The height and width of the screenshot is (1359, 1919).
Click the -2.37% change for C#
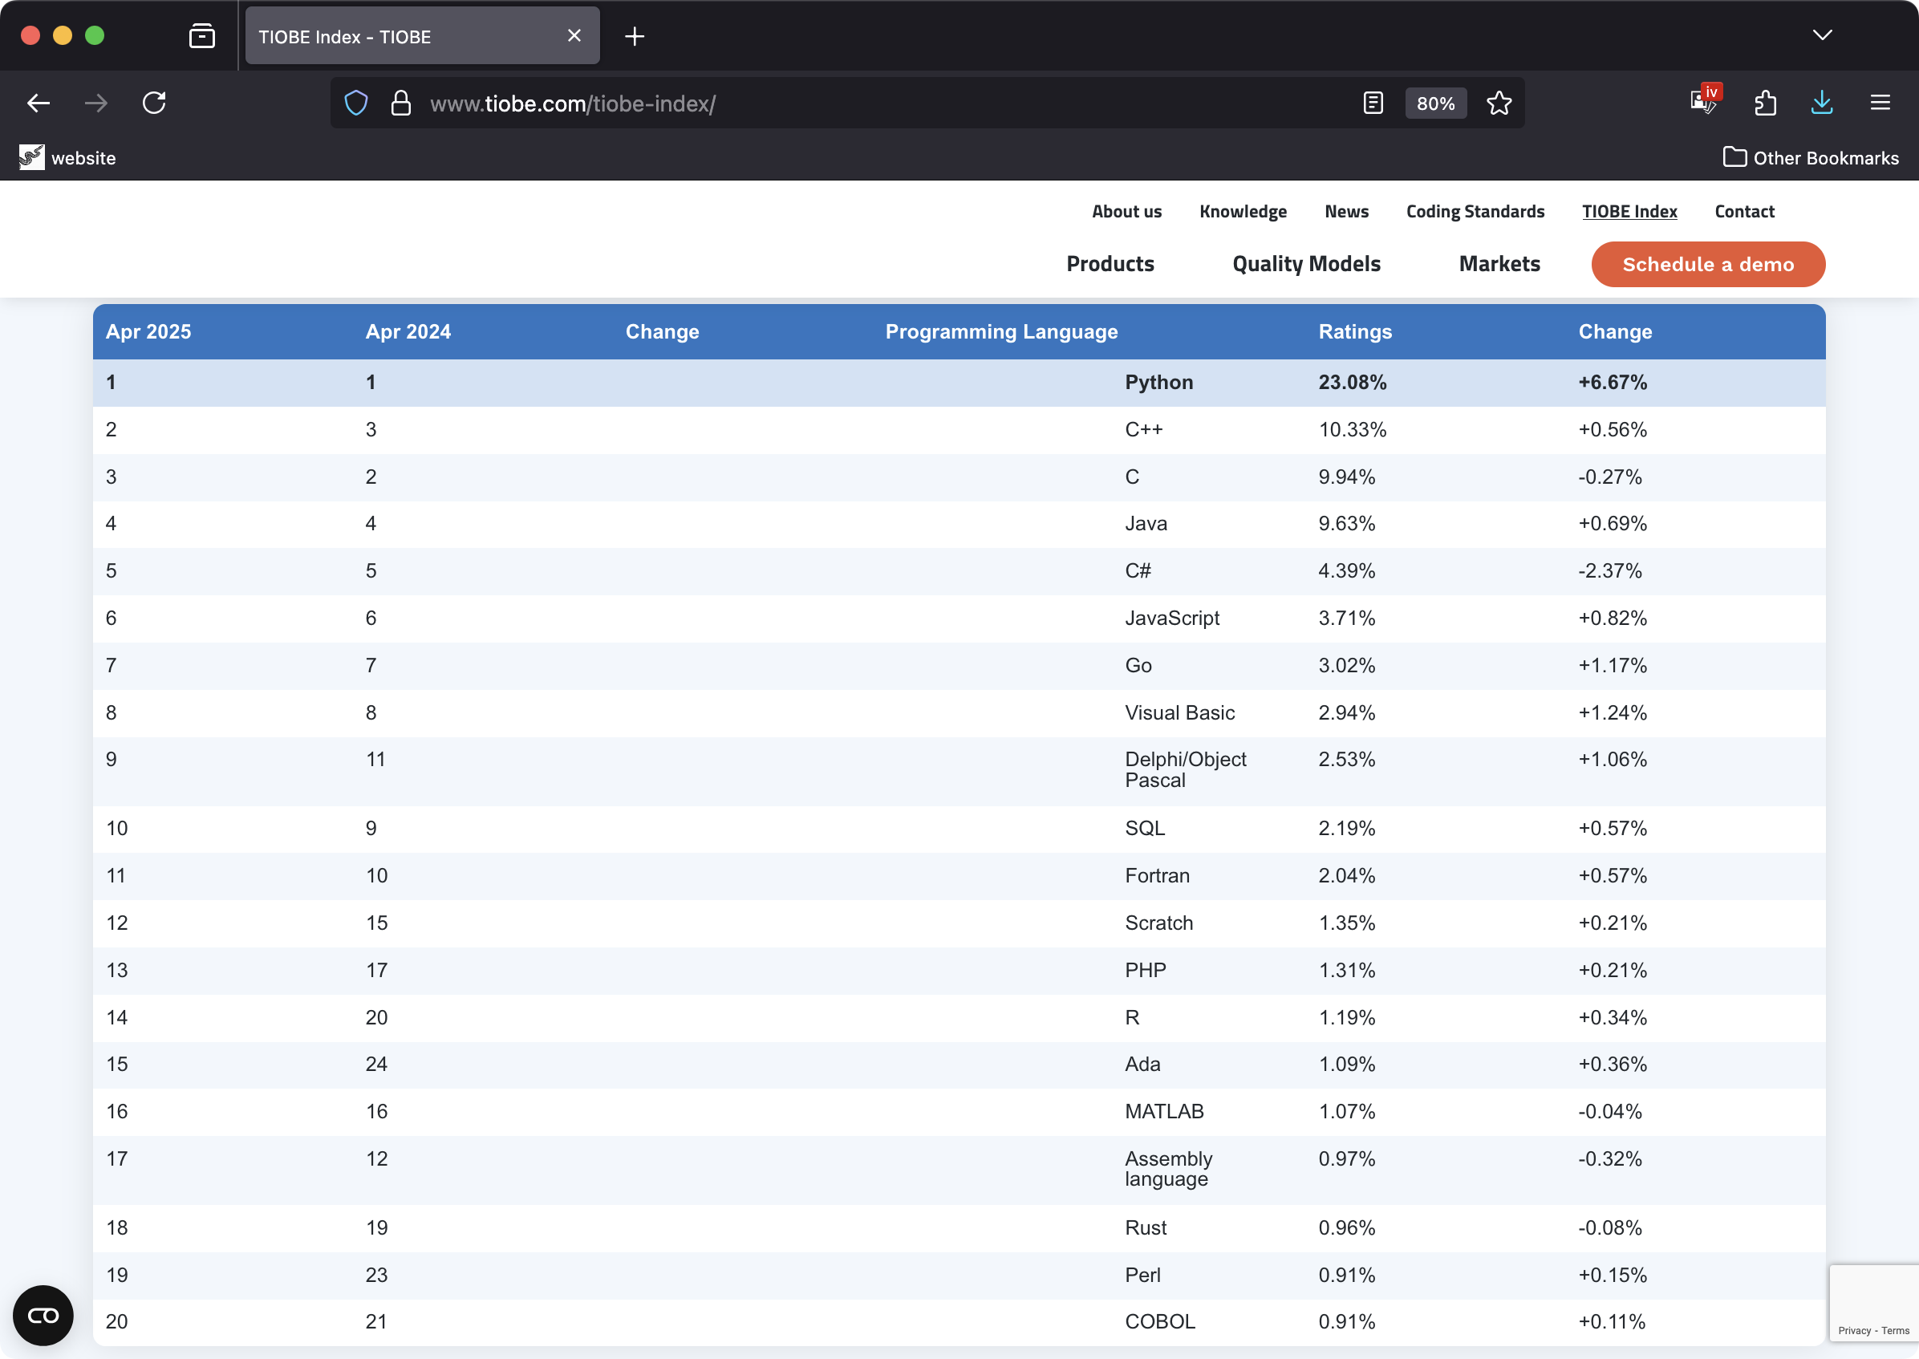click(x=1609, y=570)
